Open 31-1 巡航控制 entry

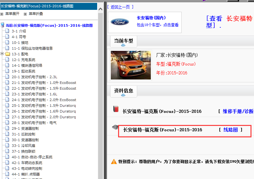tap(23, 134)
